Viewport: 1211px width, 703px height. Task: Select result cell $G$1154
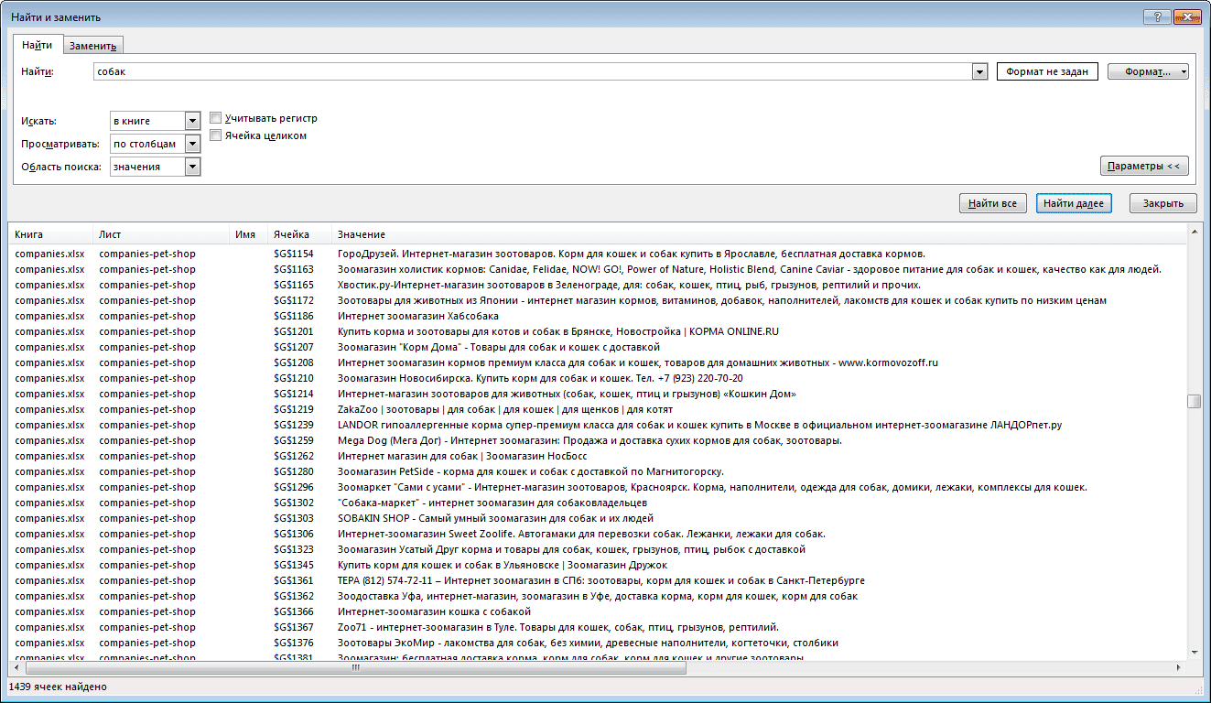(293, 254)
